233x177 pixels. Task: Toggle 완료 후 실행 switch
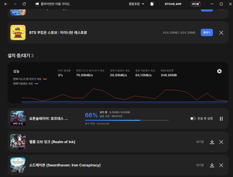(193, 118)
